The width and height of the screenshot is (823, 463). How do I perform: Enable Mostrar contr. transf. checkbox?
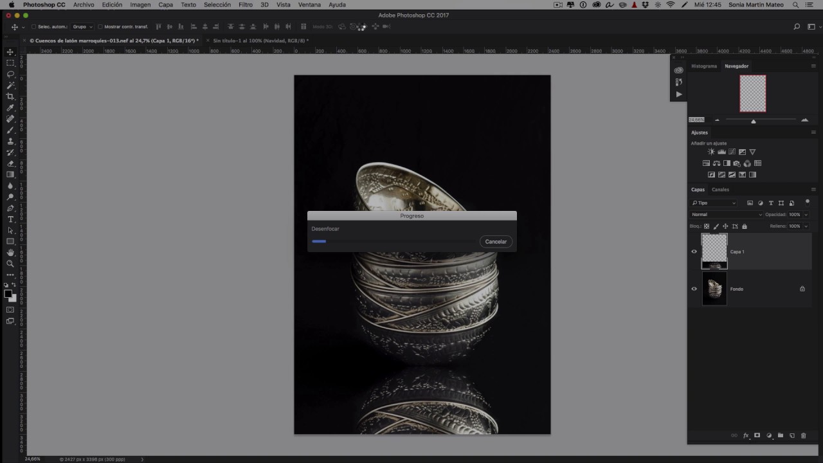point(100,27)
